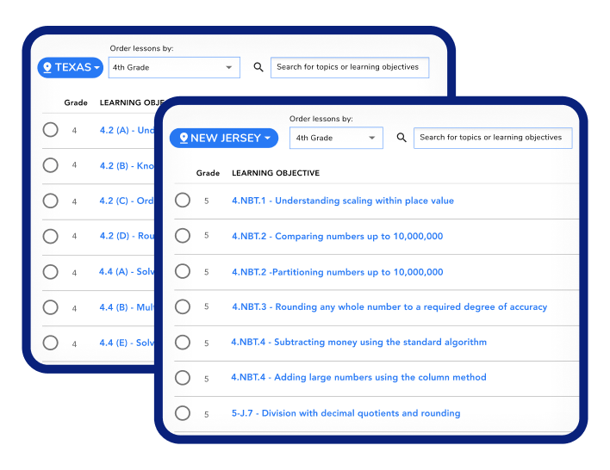The height and width of the screenshot is (470, 610).
Task: Select radio button for 5-J.7 Division lesson
Action: [183, 413]
